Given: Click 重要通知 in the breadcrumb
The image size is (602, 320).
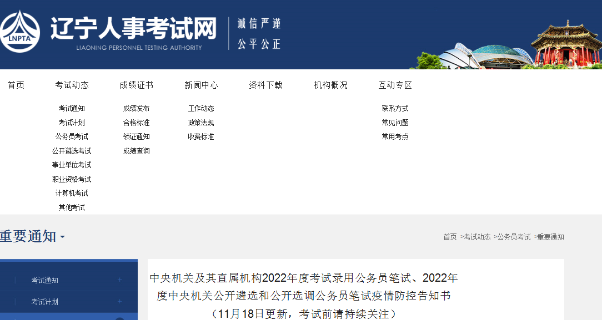Looking at the screenshot, I should [x=550, y=237].
